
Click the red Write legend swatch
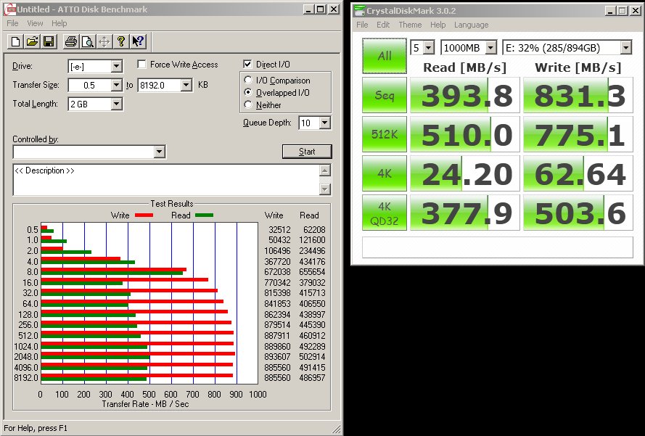coord(144,215)
